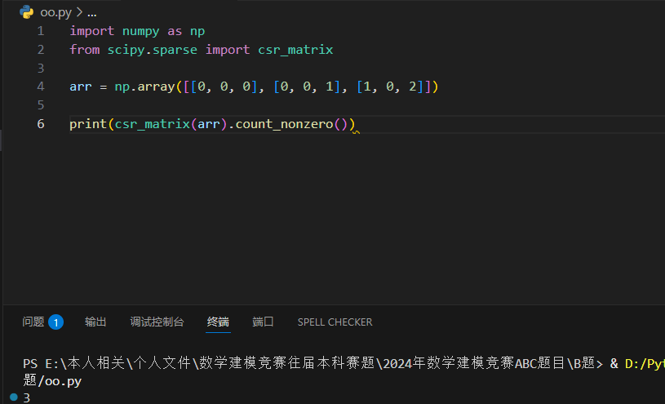
Task: Click 'count_nonzero' method on line 6
Action: pyautogui.click(x=284, y=124)
